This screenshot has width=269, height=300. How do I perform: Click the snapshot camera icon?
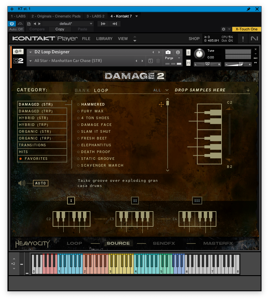pos(168,52)
